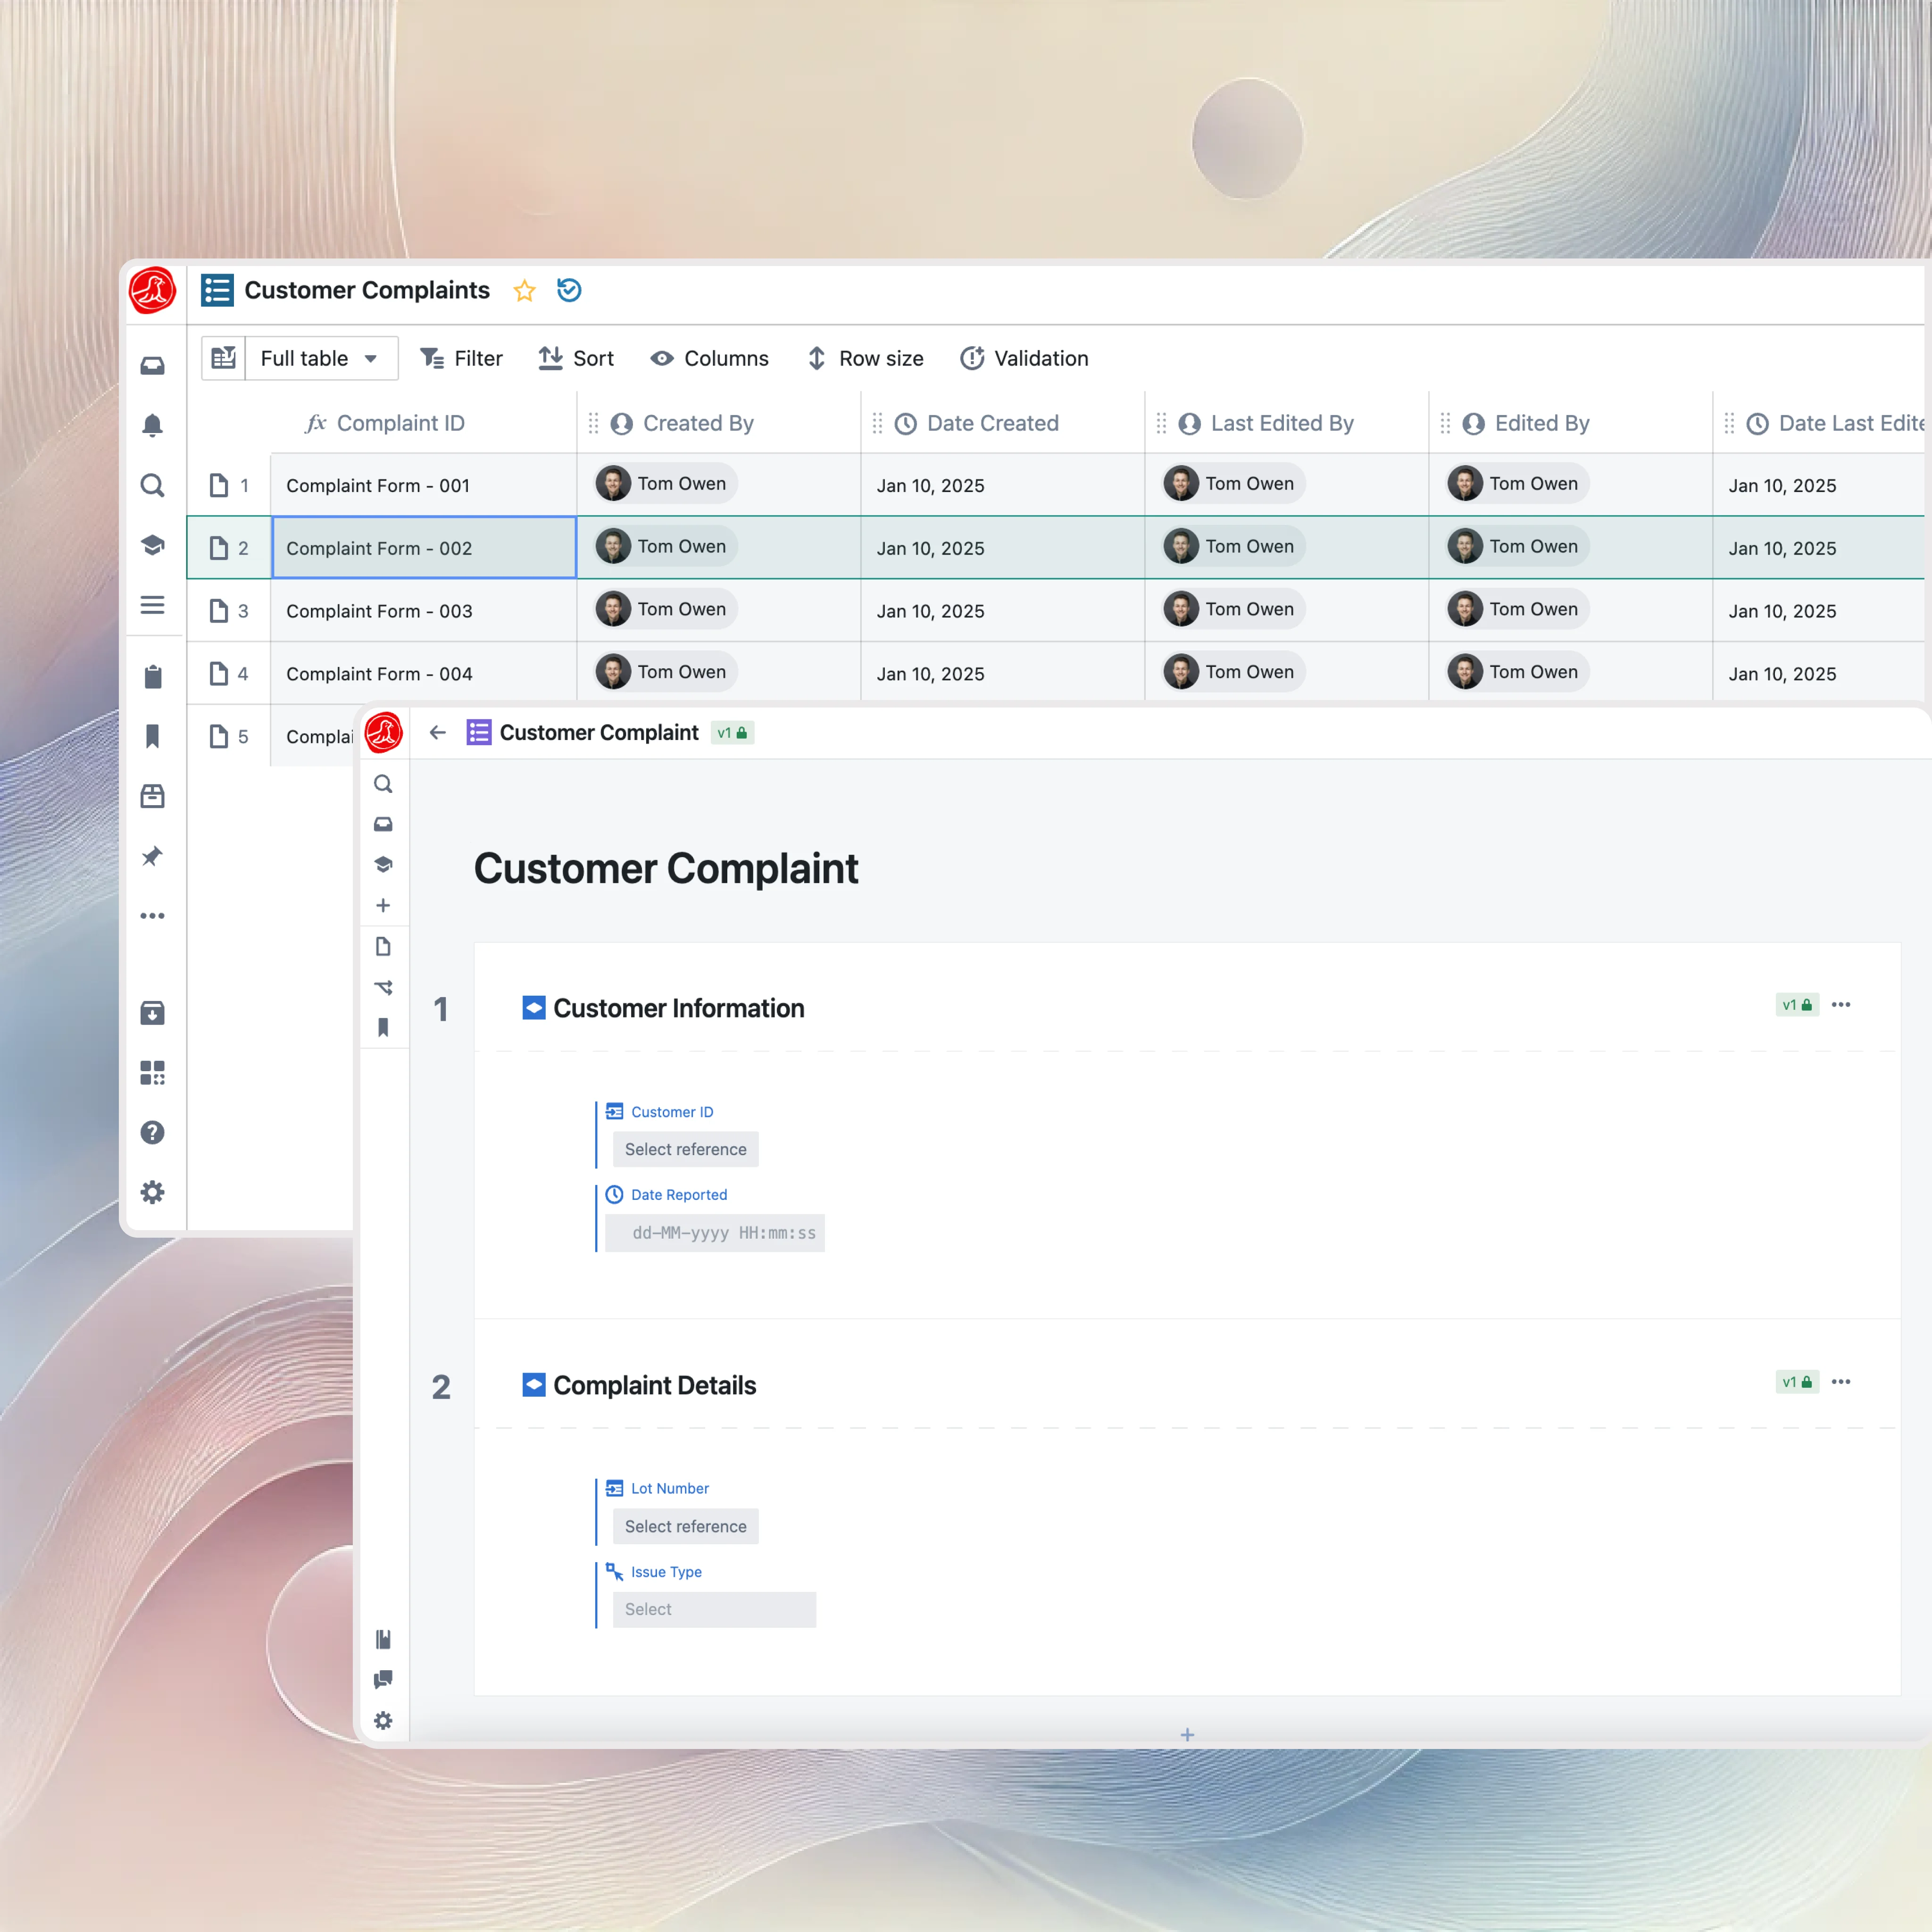
Task: Open settings gear in table sidebar
Action: click(x=152, y=1192)
